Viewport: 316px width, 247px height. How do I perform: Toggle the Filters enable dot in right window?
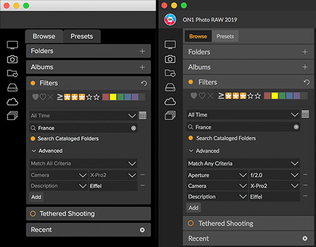pos(191,82)
